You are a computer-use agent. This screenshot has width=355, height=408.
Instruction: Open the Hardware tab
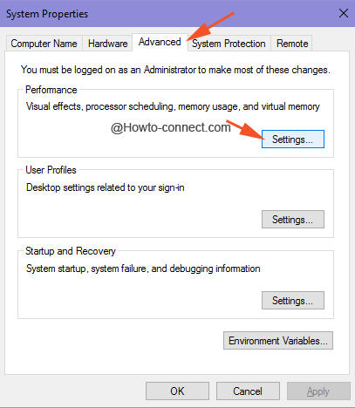(107, 44)
